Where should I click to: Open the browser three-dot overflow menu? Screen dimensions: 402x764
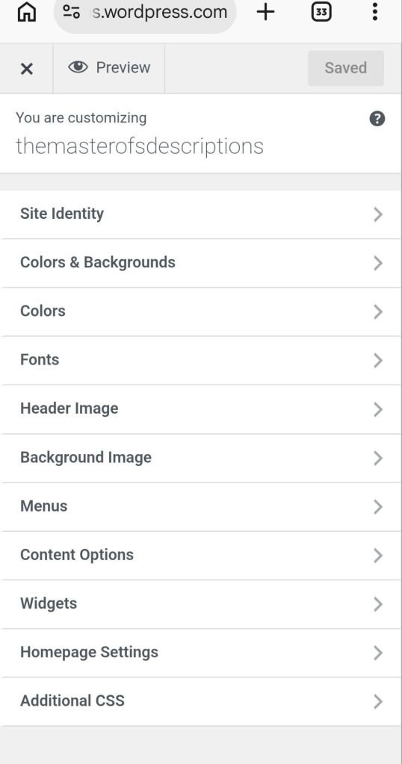click(x=374, y=12)
